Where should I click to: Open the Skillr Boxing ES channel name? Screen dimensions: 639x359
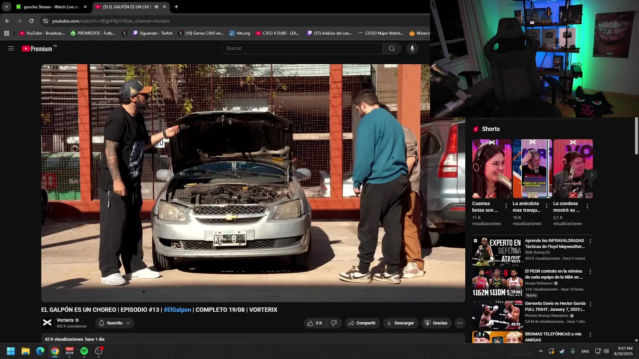point(537,252)
